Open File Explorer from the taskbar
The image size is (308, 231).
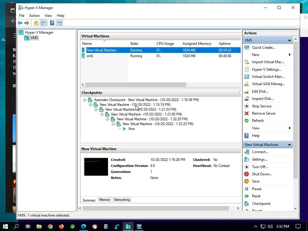(39, 226)
